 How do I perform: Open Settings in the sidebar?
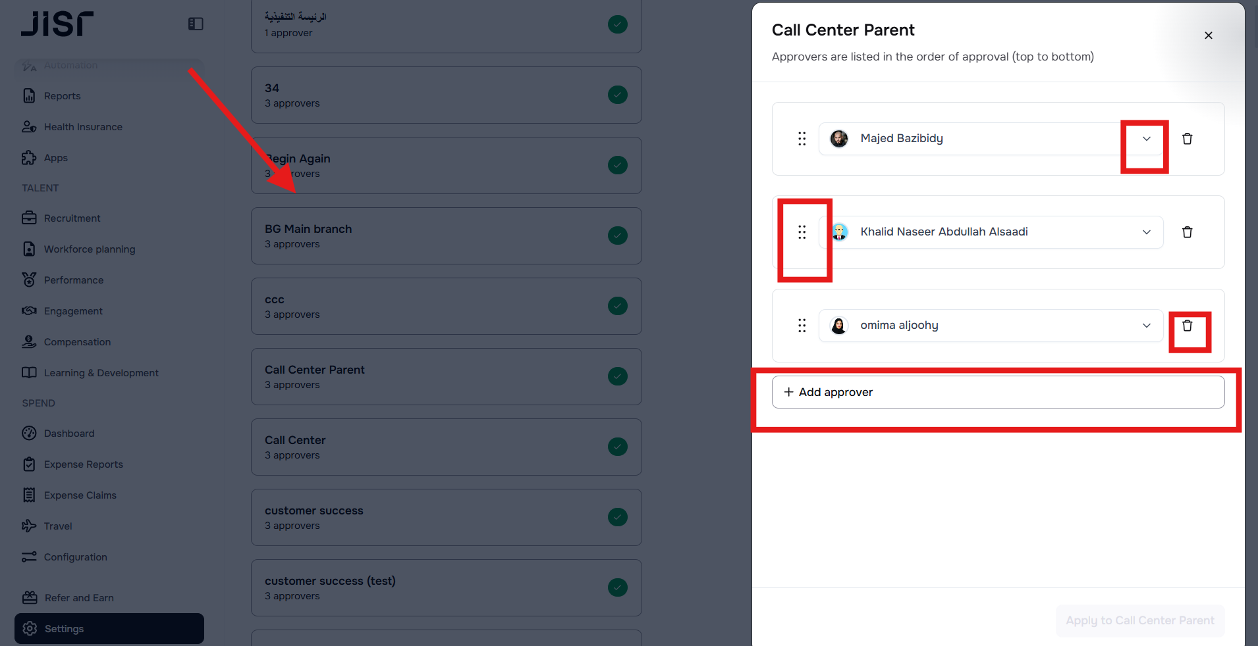tap(64, 629)
